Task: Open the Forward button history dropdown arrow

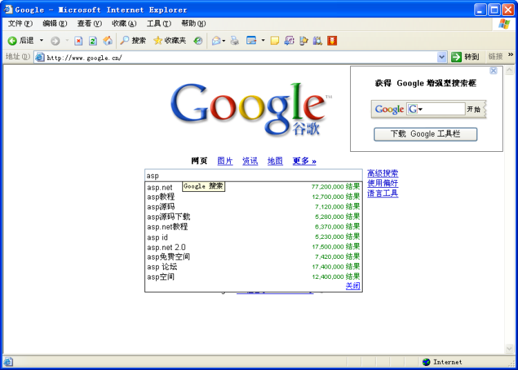Action: (x=67, y=40)
